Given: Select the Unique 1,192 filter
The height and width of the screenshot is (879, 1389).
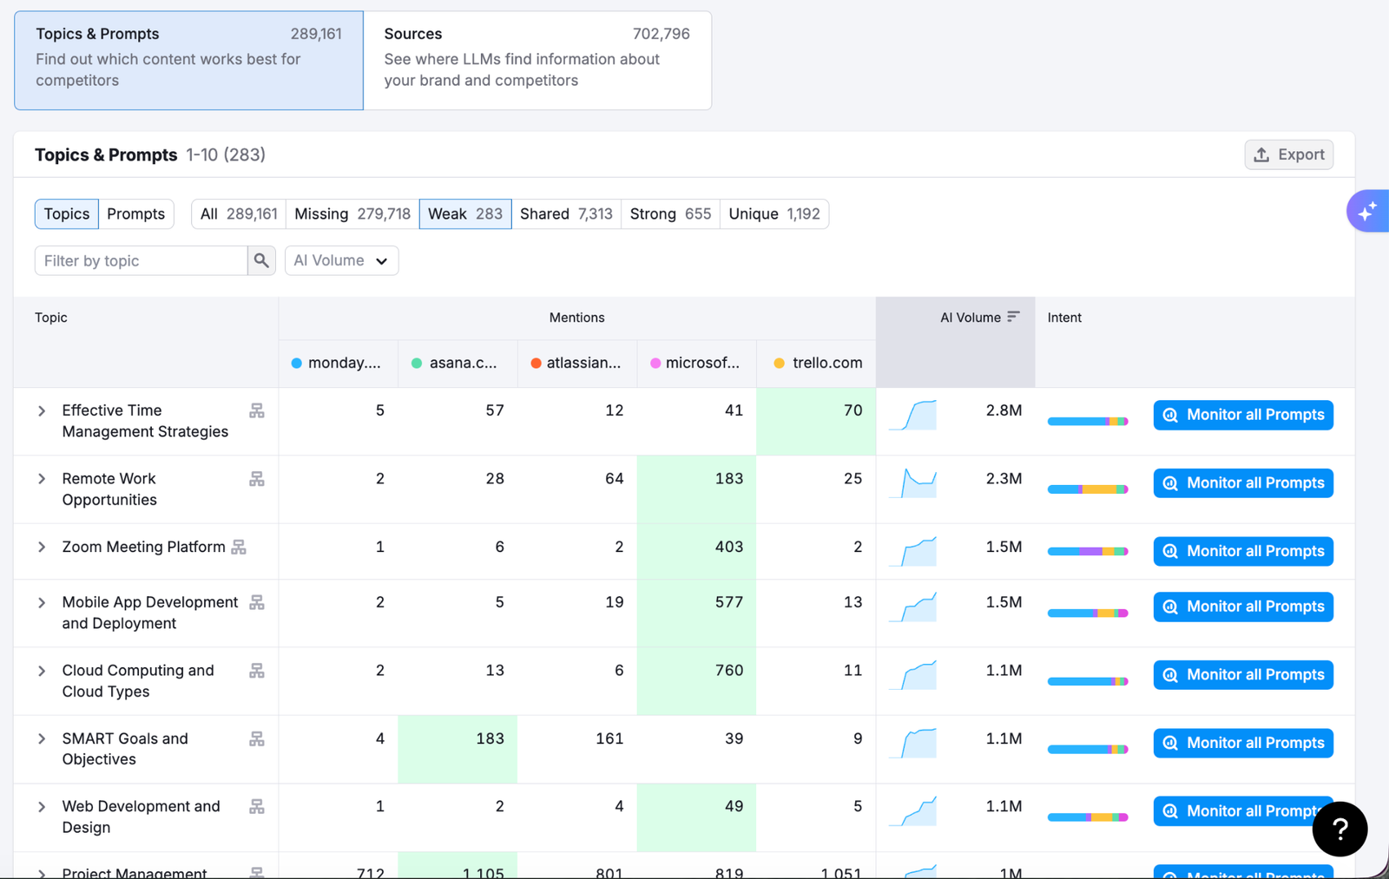Looking at the screenshot, I should click(x=774, y=213).
